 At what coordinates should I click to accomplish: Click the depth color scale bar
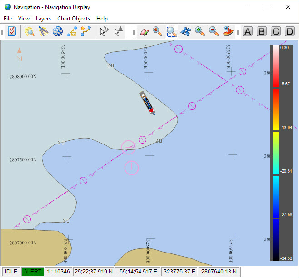click(x=275, y=153)
